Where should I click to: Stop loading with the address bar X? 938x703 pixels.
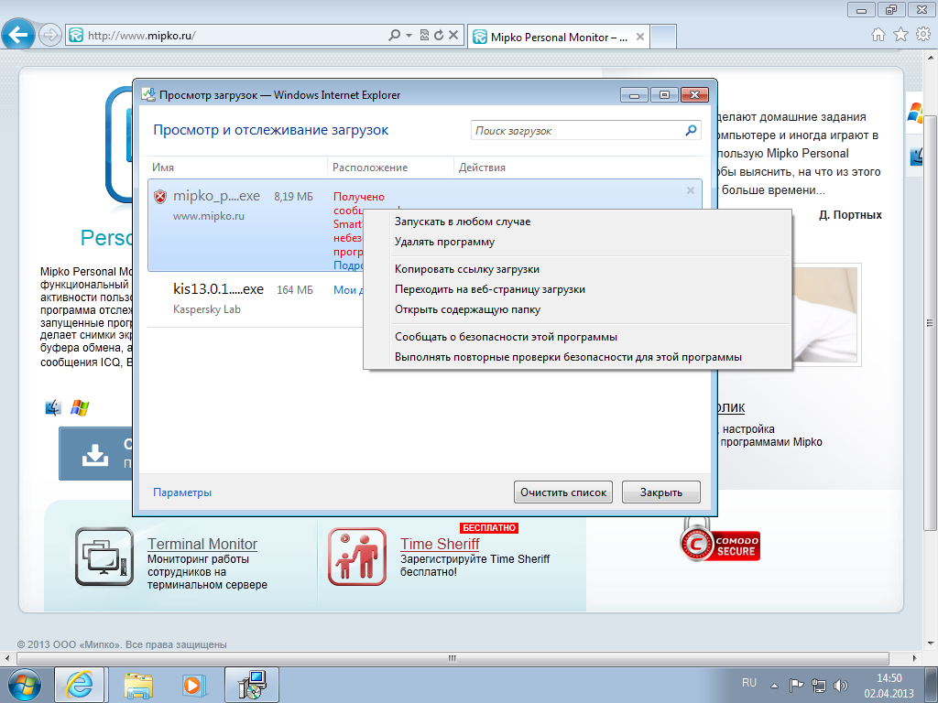pyautogui.click(x=453, y=36)
